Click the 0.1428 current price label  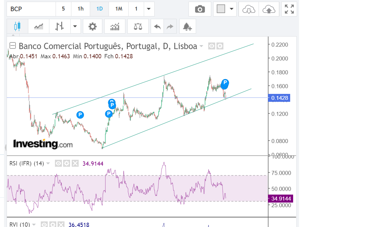(x=279, y=98)
